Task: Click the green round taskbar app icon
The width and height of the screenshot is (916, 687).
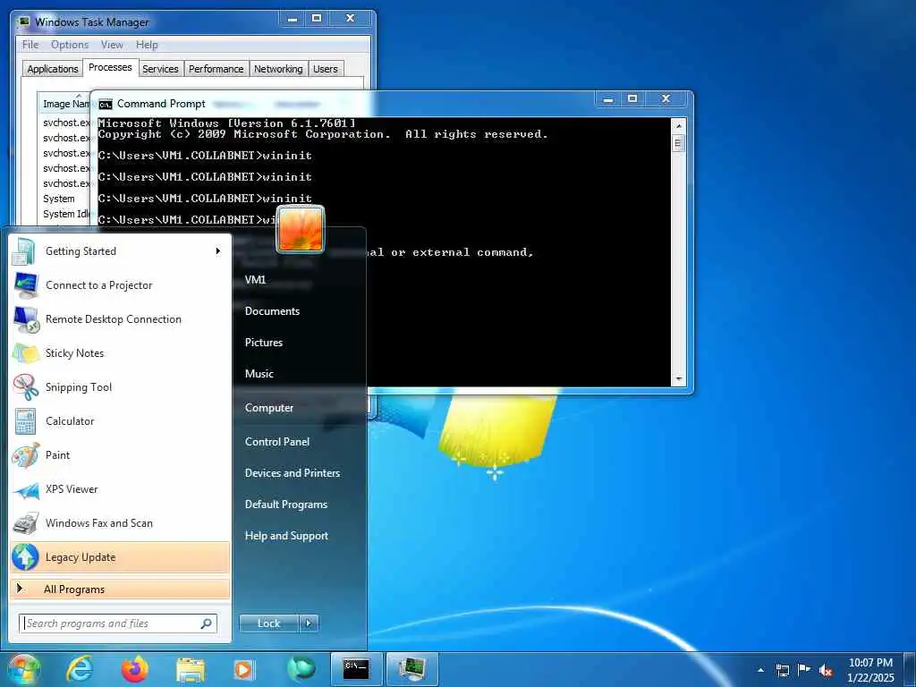Action: 301,668
